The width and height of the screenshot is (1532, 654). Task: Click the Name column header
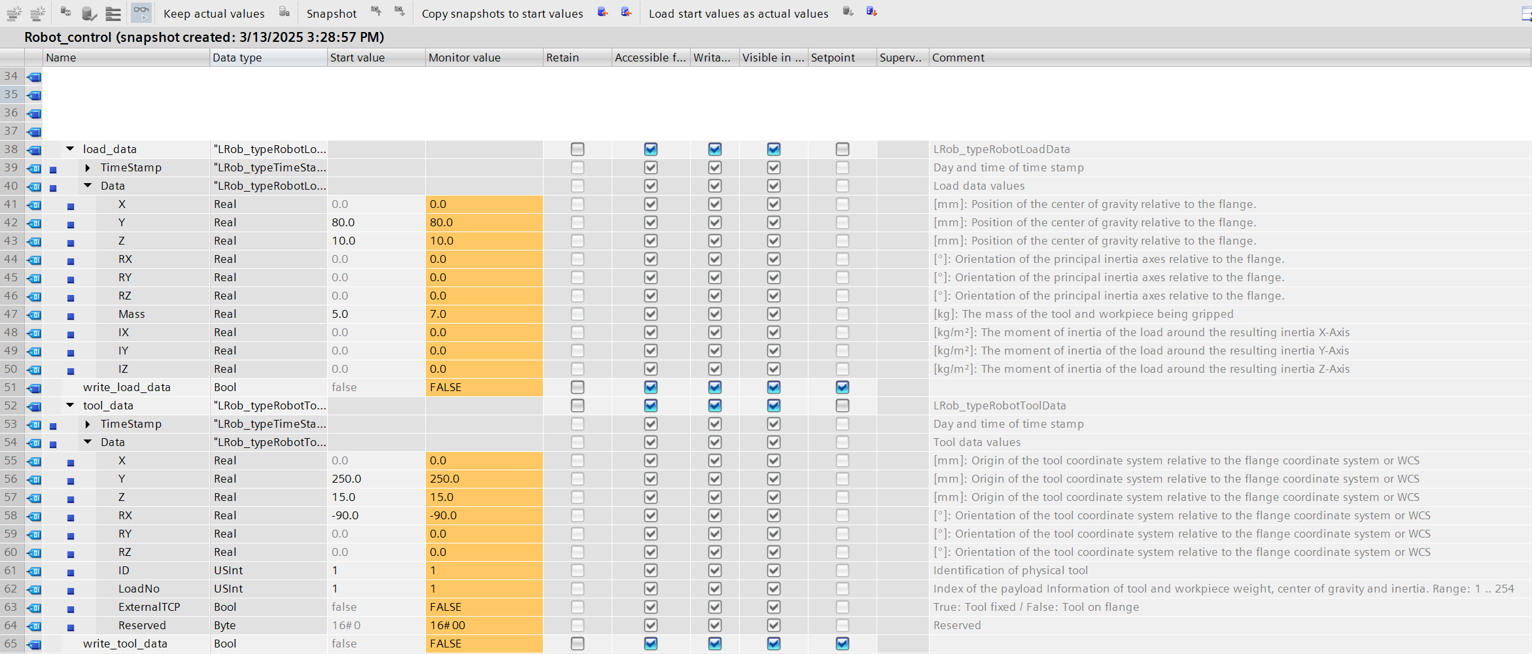(126, 58)
